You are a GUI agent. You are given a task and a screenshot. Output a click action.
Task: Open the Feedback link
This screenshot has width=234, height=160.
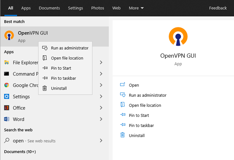point(218,8)
